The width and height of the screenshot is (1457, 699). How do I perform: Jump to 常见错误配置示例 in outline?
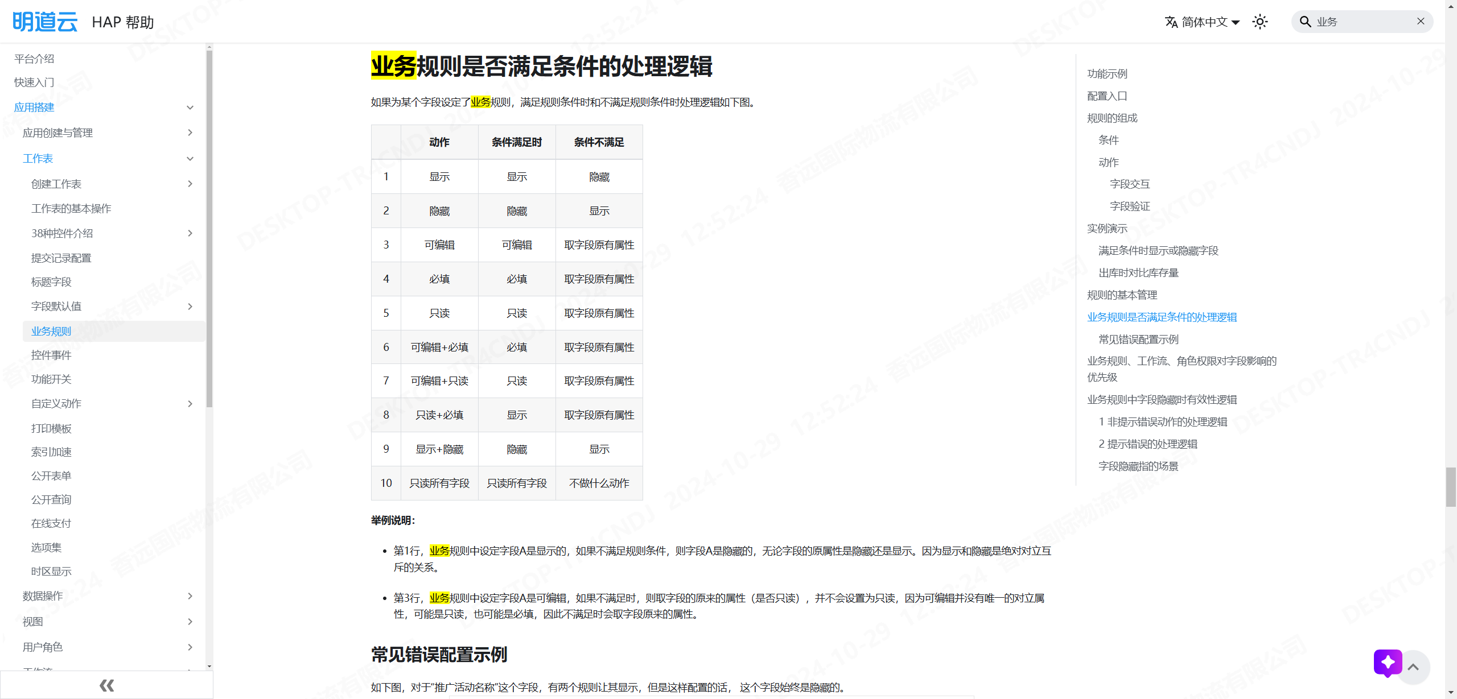[1138, 340]
